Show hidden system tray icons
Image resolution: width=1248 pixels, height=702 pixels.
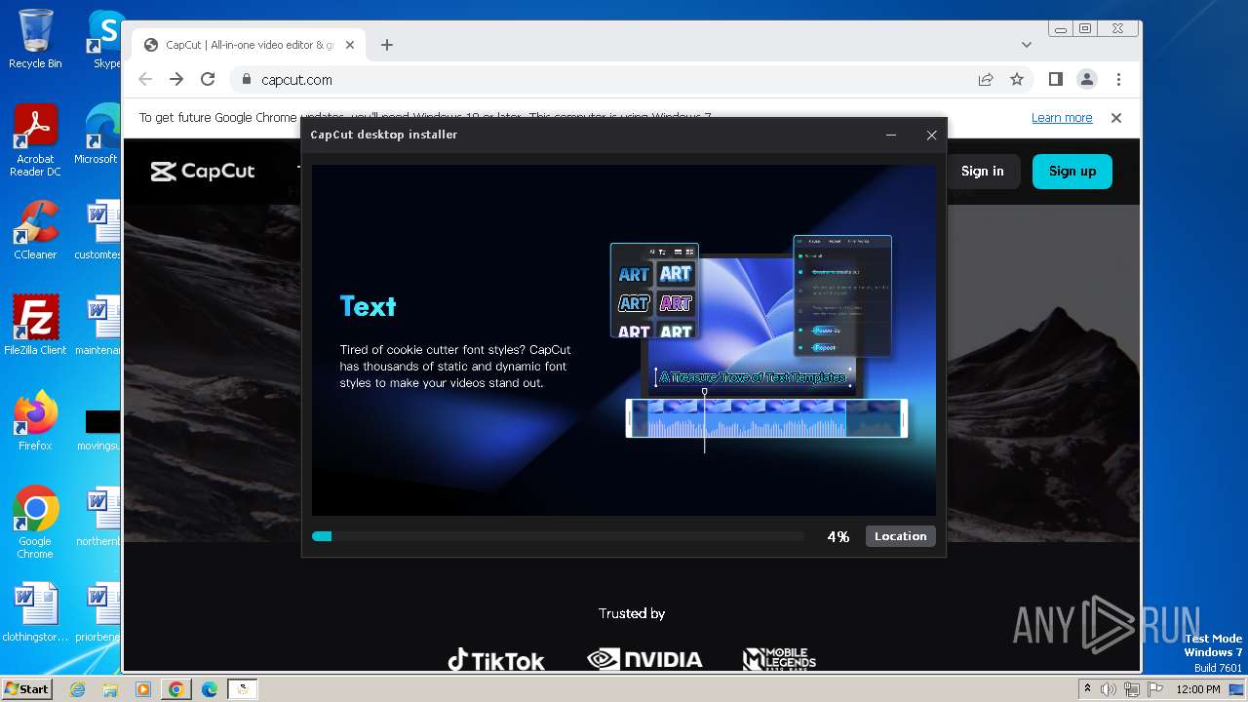[x=1087, y=689]
